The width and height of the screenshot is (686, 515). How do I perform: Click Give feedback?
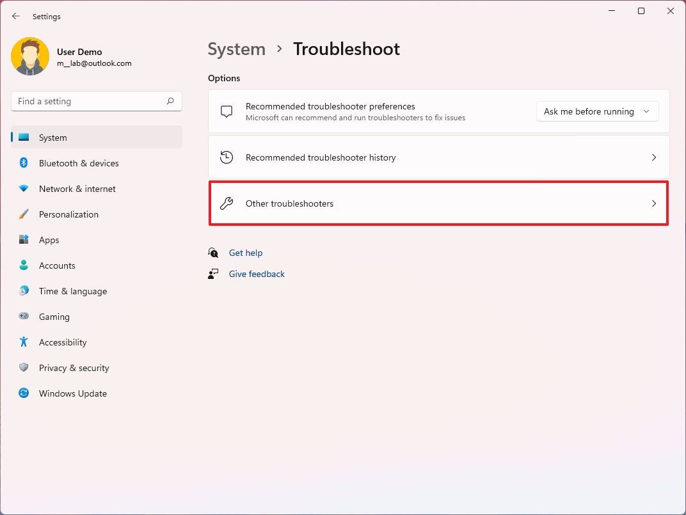pyautogui.click(x=256, y=274)
